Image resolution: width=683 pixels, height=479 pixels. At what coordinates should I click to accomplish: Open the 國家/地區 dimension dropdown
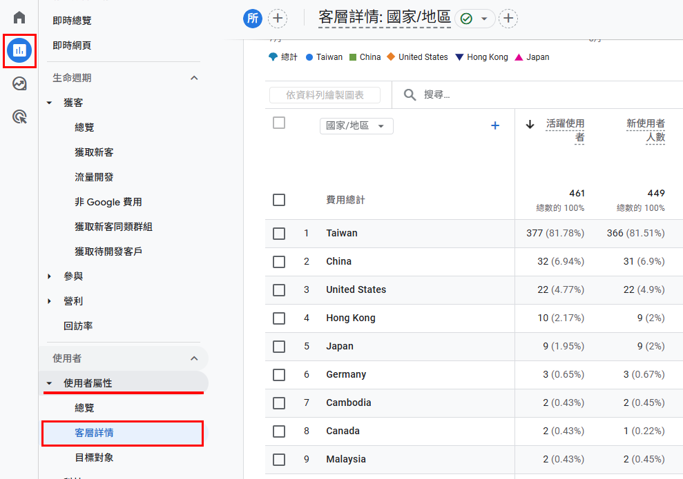[356, 126]
